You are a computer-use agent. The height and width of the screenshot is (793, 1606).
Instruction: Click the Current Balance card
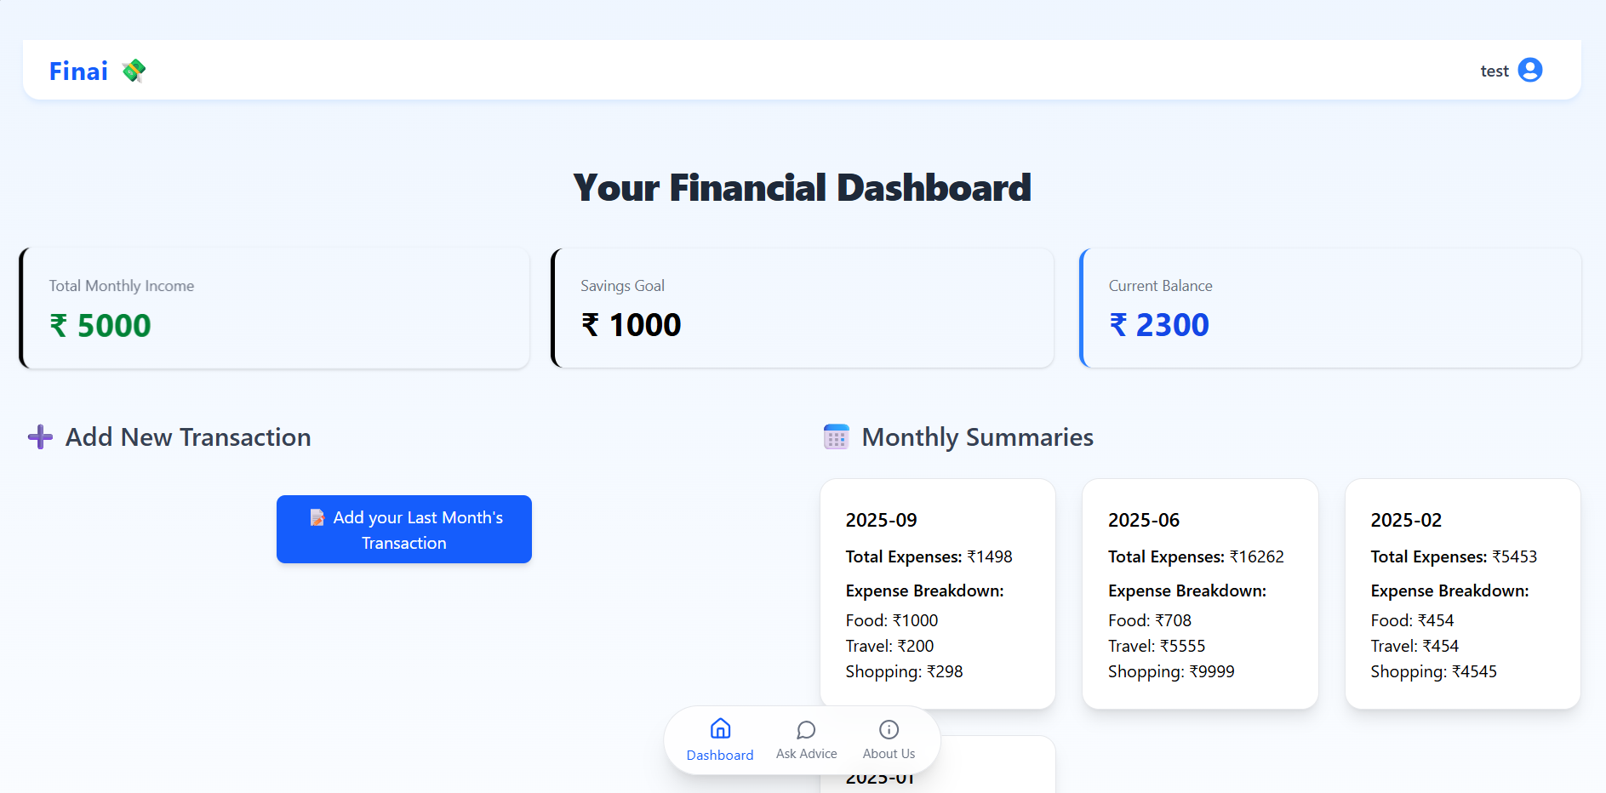(x=1330, y=308)
